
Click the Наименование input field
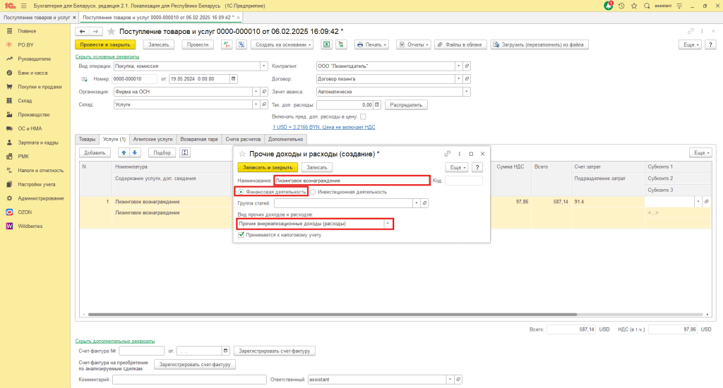352,181
